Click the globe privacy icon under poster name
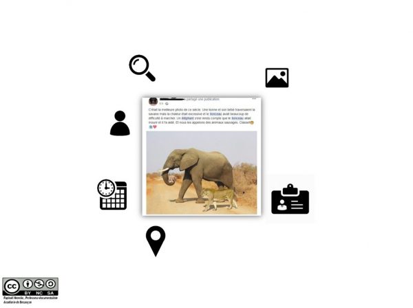The image size is (413, 308). pyautogui.click(x=167, y=104)
